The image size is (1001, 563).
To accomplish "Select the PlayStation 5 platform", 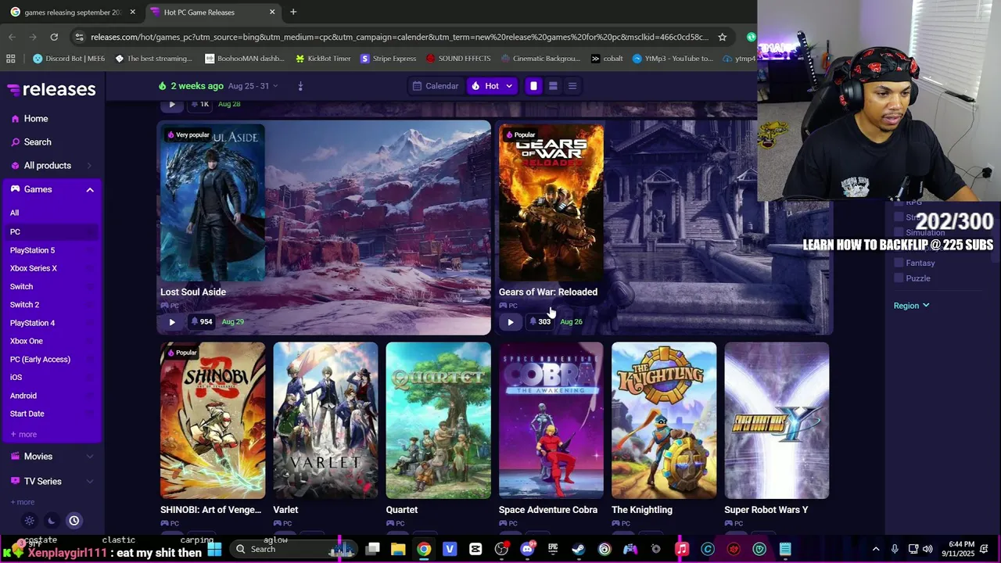I will (x=32, y=250).
